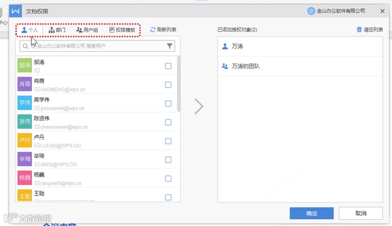The height and width of the screenshot is (226, 392).
Task: Select the checkbox for 卢丹
Action: pyautogui.click(x=168, y=141)
